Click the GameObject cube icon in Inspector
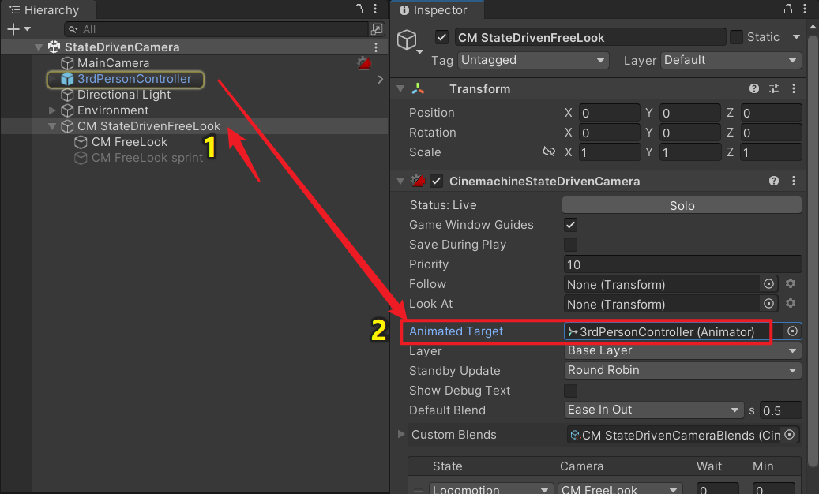This screenshot has width=819, height=494. coord(407,39)
